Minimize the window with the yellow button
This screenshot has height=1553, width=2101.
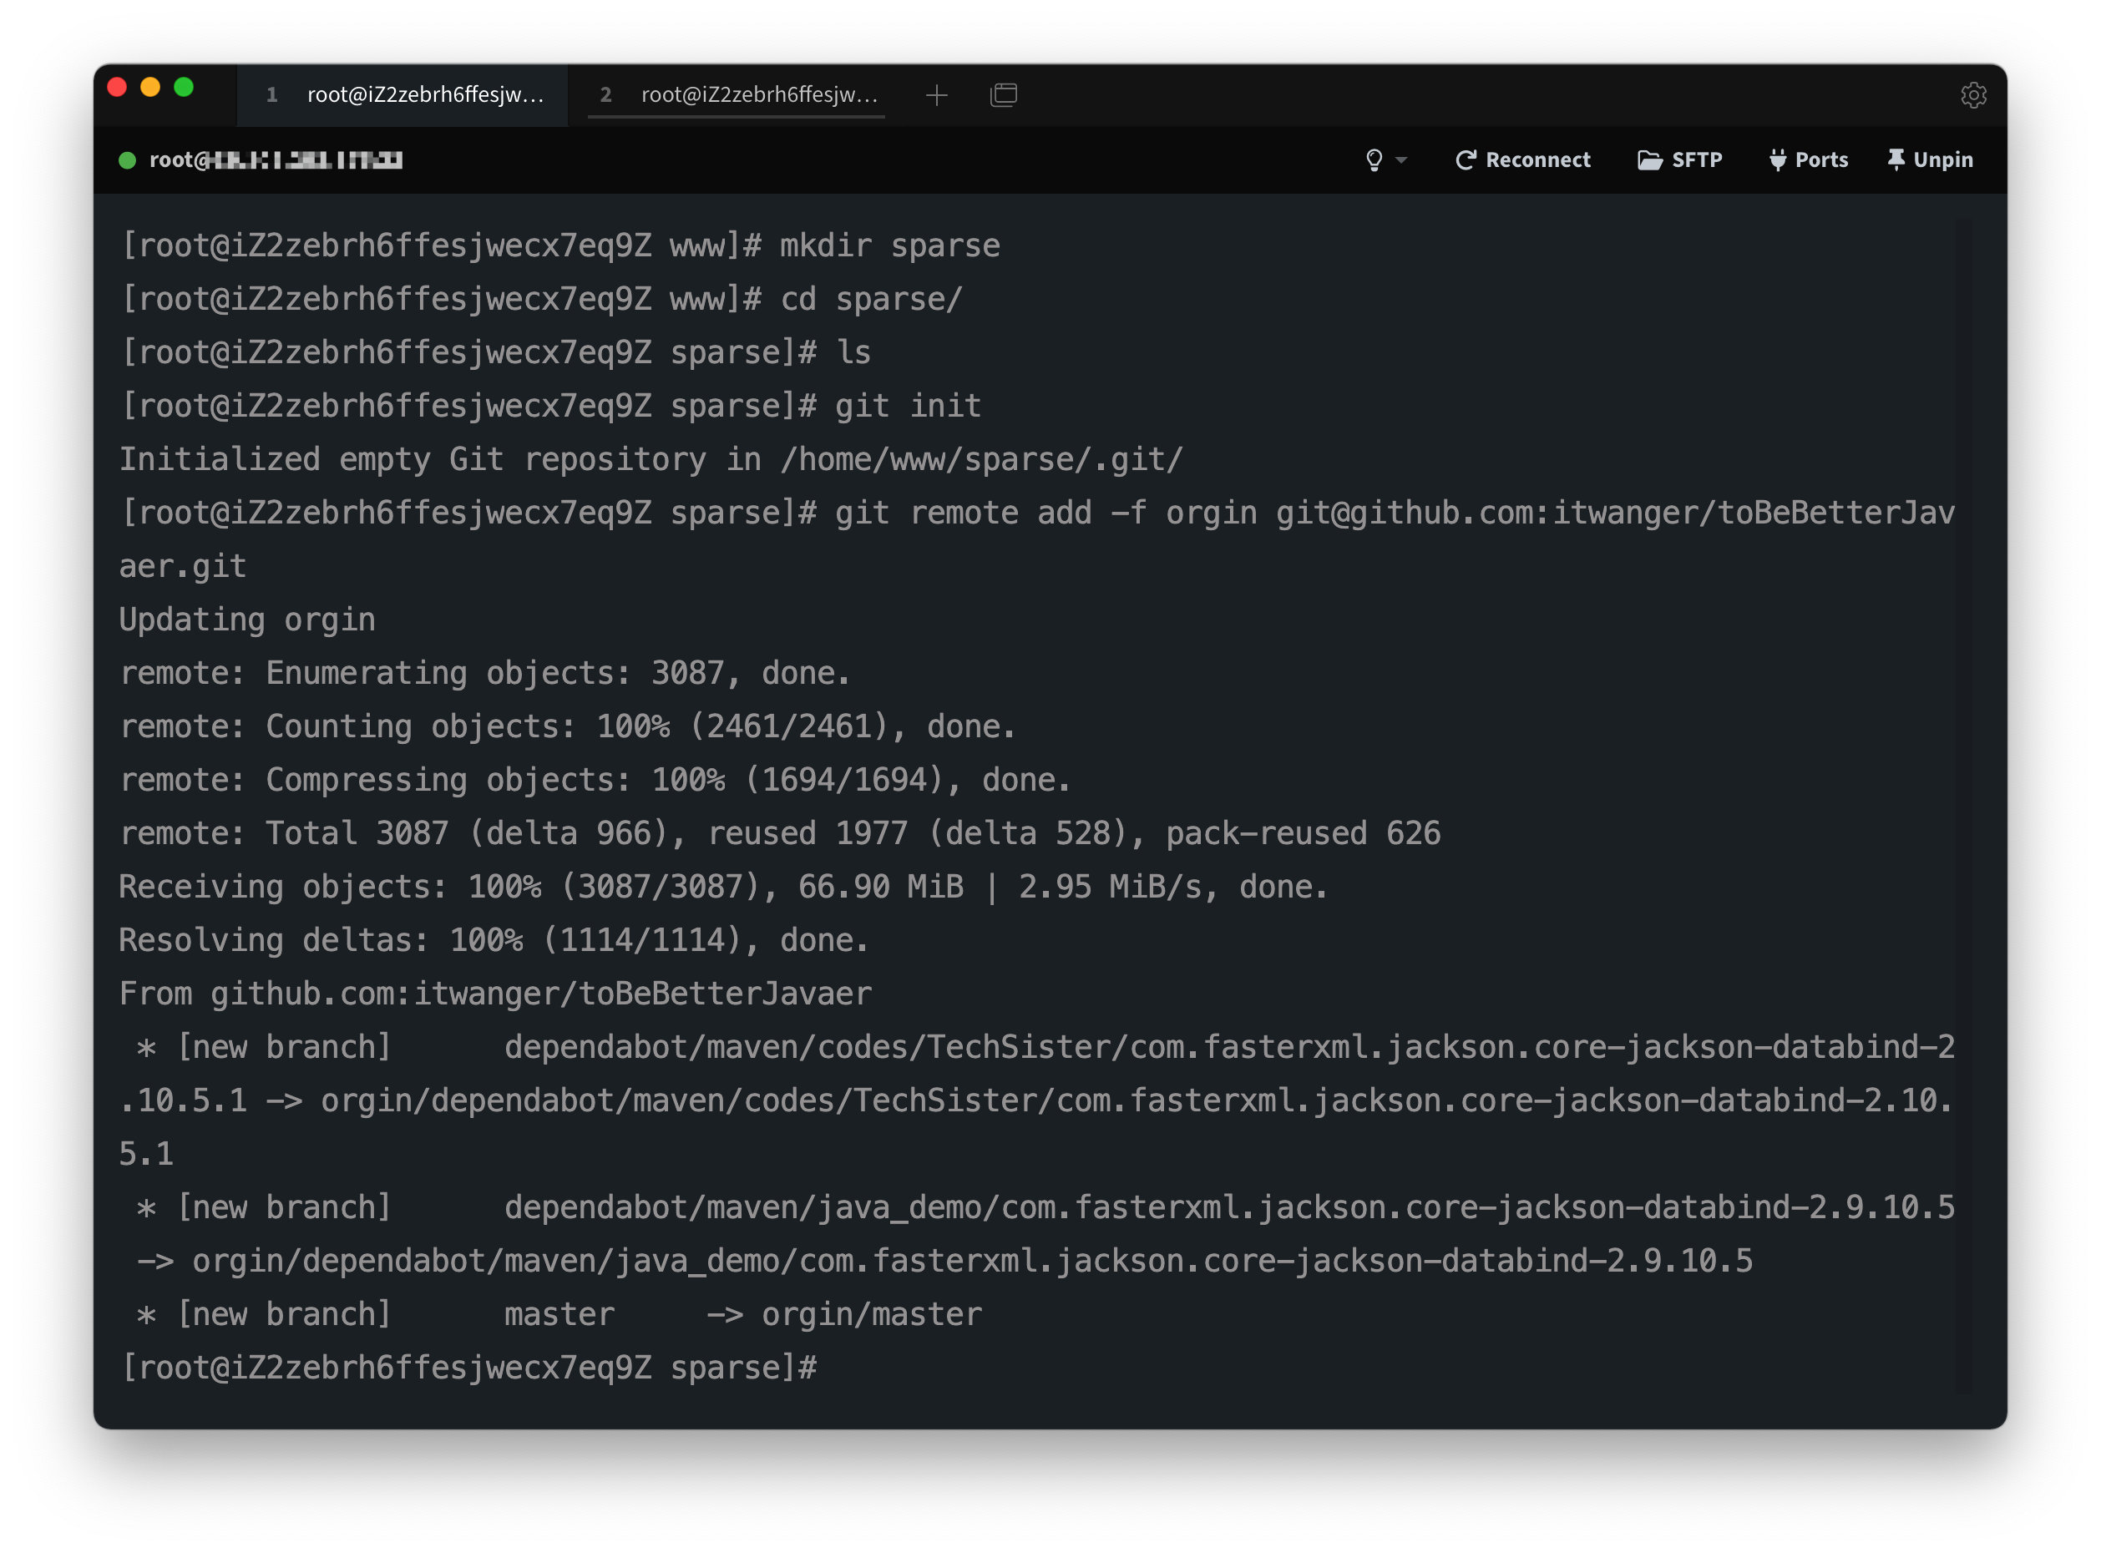(150, 88)
